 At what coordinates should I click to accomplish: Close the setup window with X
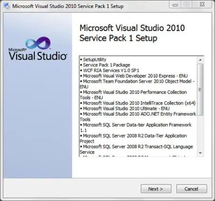coord(202,4)
